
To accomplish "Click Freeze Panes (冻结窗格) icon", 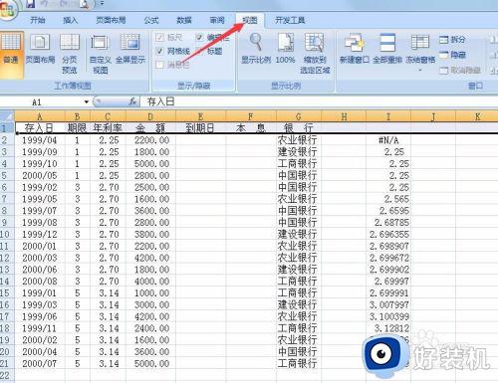I will tap(420, 43).
